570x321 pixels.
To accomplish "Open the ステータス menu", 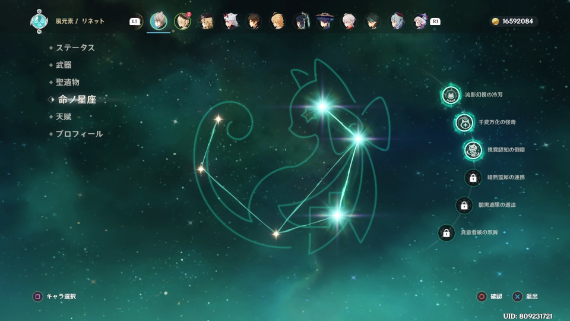I will click(75, 48).
